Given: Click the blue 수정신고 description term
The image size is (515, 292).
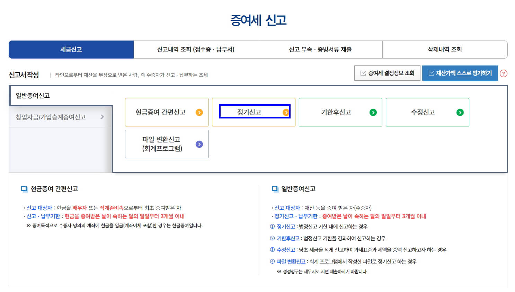Looking at the screenshot, I should 286,250.
